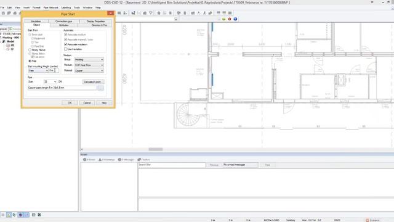The height and width of the screenshot is (222, 394).
Task: Click the mounting height value field
Action: click(54, 71)
